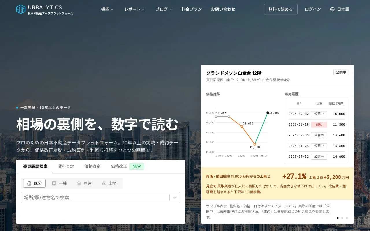
Task: Switch to the 売買履歴検索 tab
Action: tap(35, 166)
